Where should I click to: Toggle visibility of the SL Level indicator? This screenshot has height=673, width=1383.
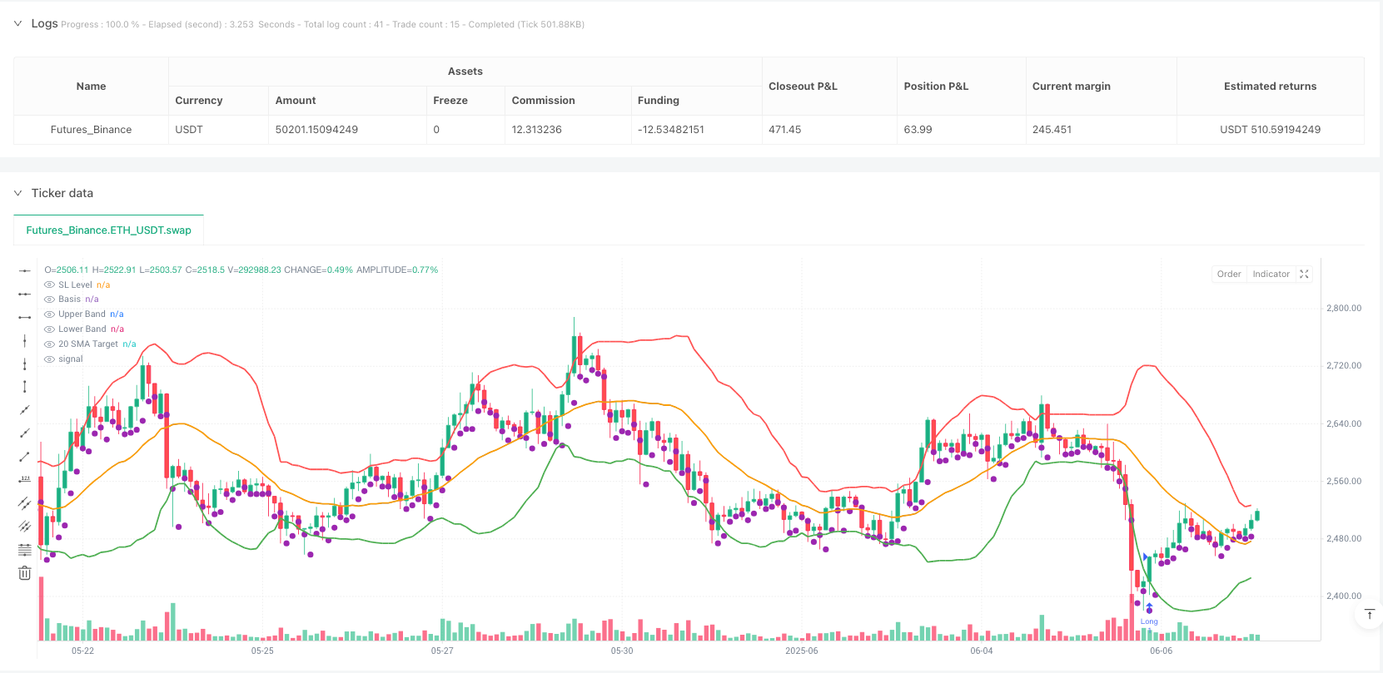(49, 285)
